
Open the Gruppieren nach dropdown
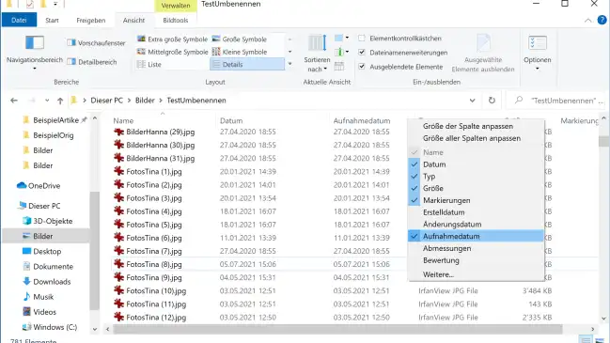coord(341,39)
